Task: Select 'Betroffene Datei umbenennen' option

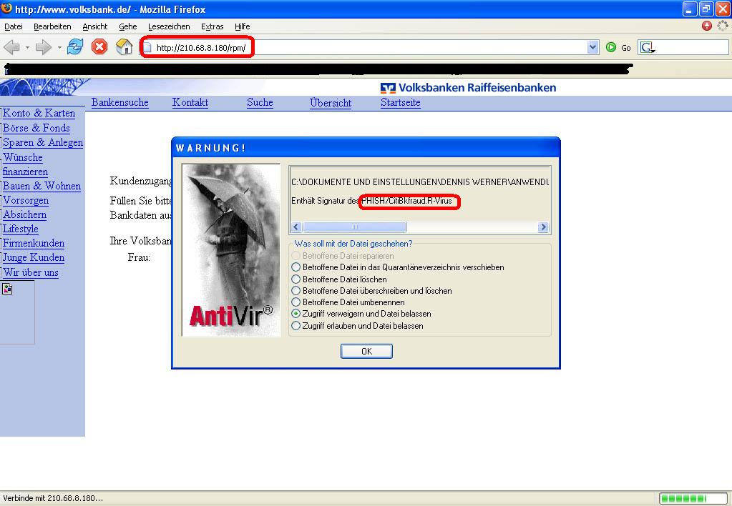Action: 296,302
